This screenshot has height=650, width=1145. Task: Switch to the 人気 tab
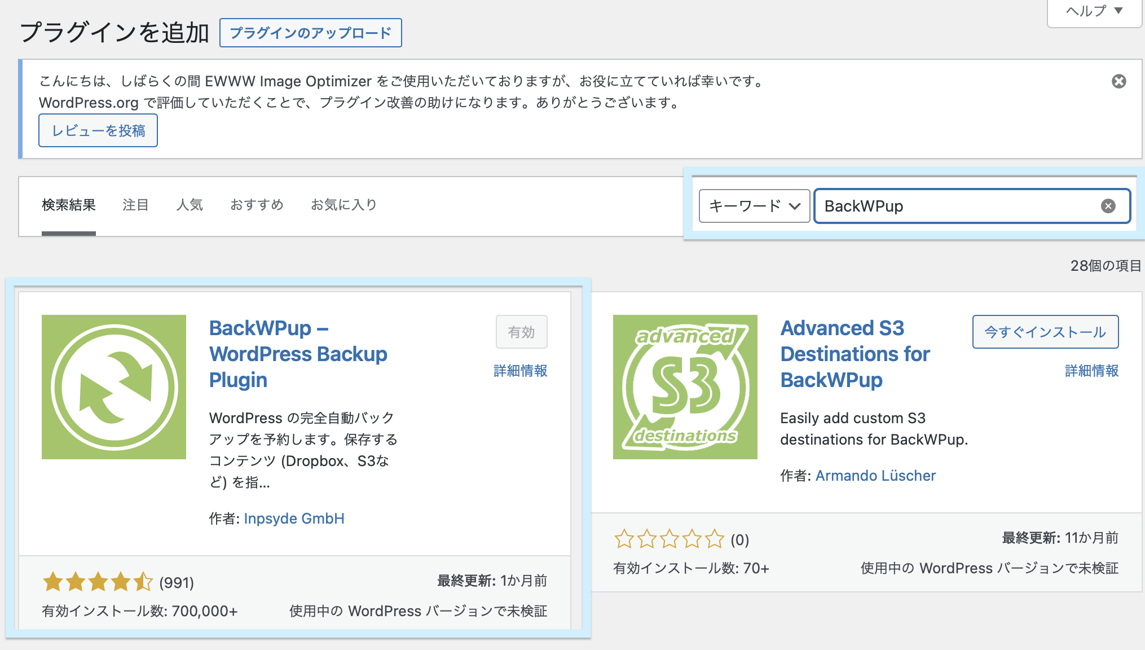[190, 205]
